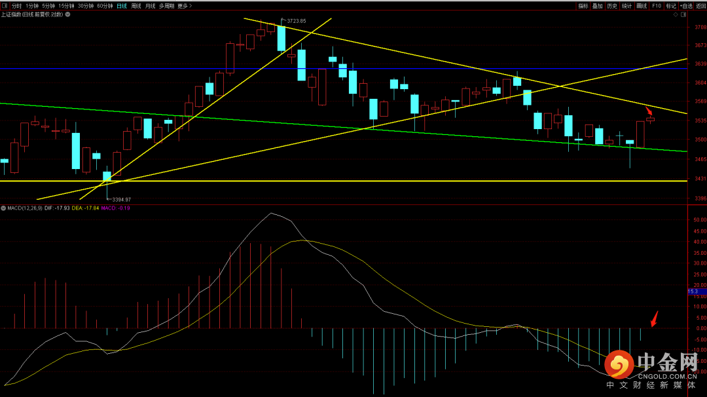Screen dimensions: 707x397
Task: Click the 3500 price axis label
Action: pos(700,140)
